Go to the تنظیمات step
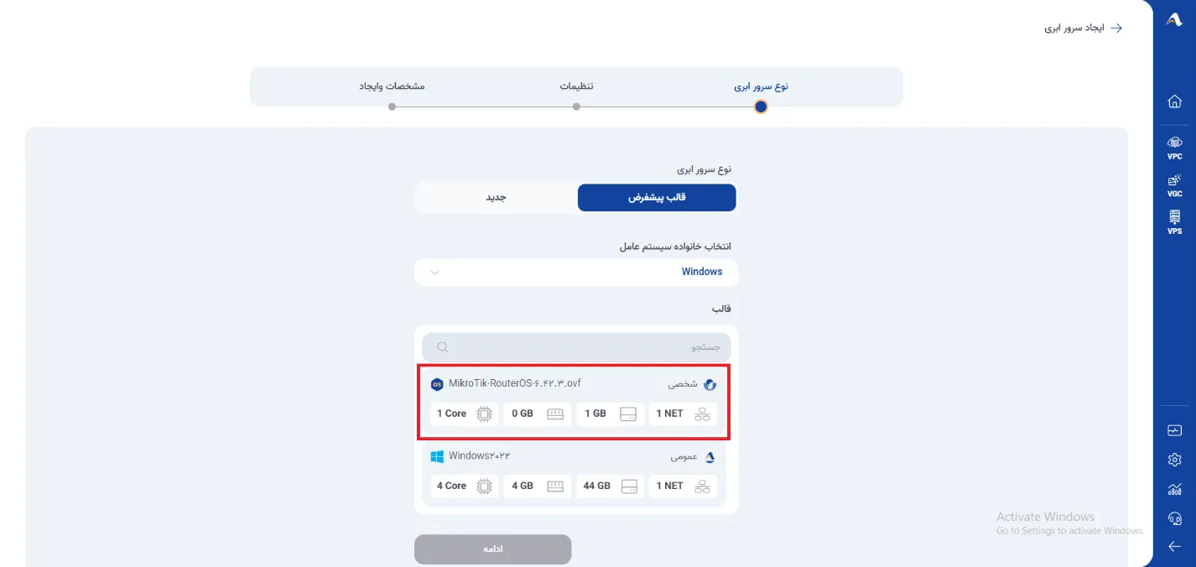Screen dimensions: 1196x567 point(576,86)
